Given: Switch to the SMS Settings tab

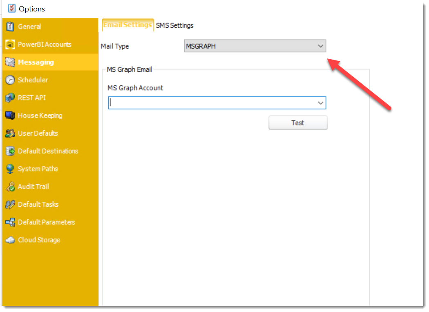Looking at the screenshot, I should coord(174,26).
